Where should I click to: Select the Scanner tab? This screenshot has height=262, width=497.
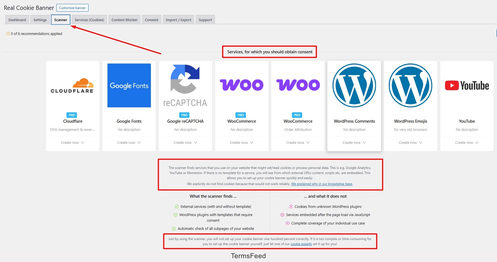click(61, 20)
